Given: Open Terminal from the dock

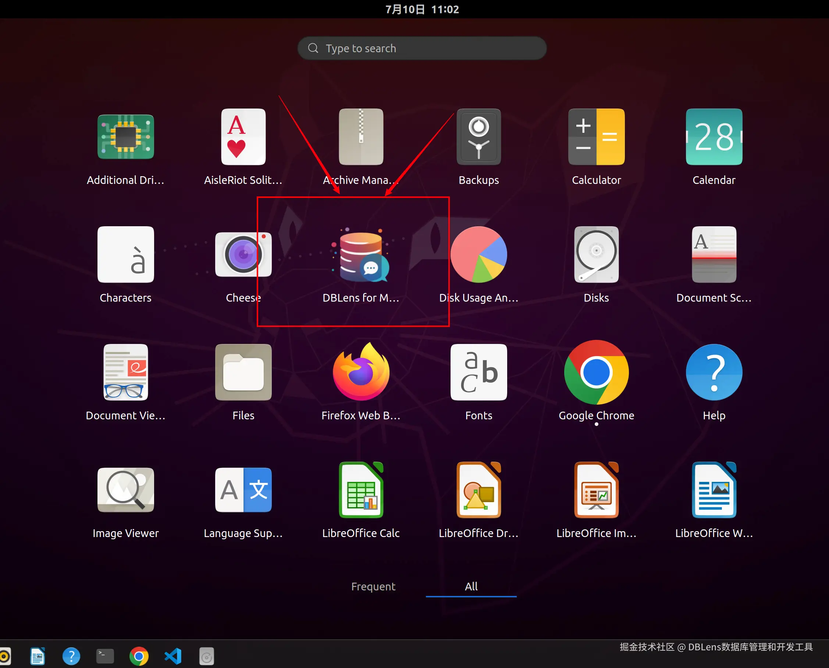Looking at the screenshot, I should tap(104, 656).
